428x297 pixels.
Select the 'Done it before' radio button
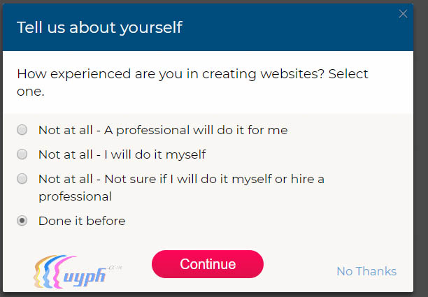22,221
